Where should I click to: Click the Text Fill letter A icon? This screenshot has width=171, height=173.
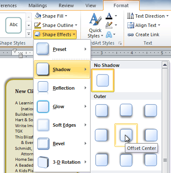tap(109, 16)
